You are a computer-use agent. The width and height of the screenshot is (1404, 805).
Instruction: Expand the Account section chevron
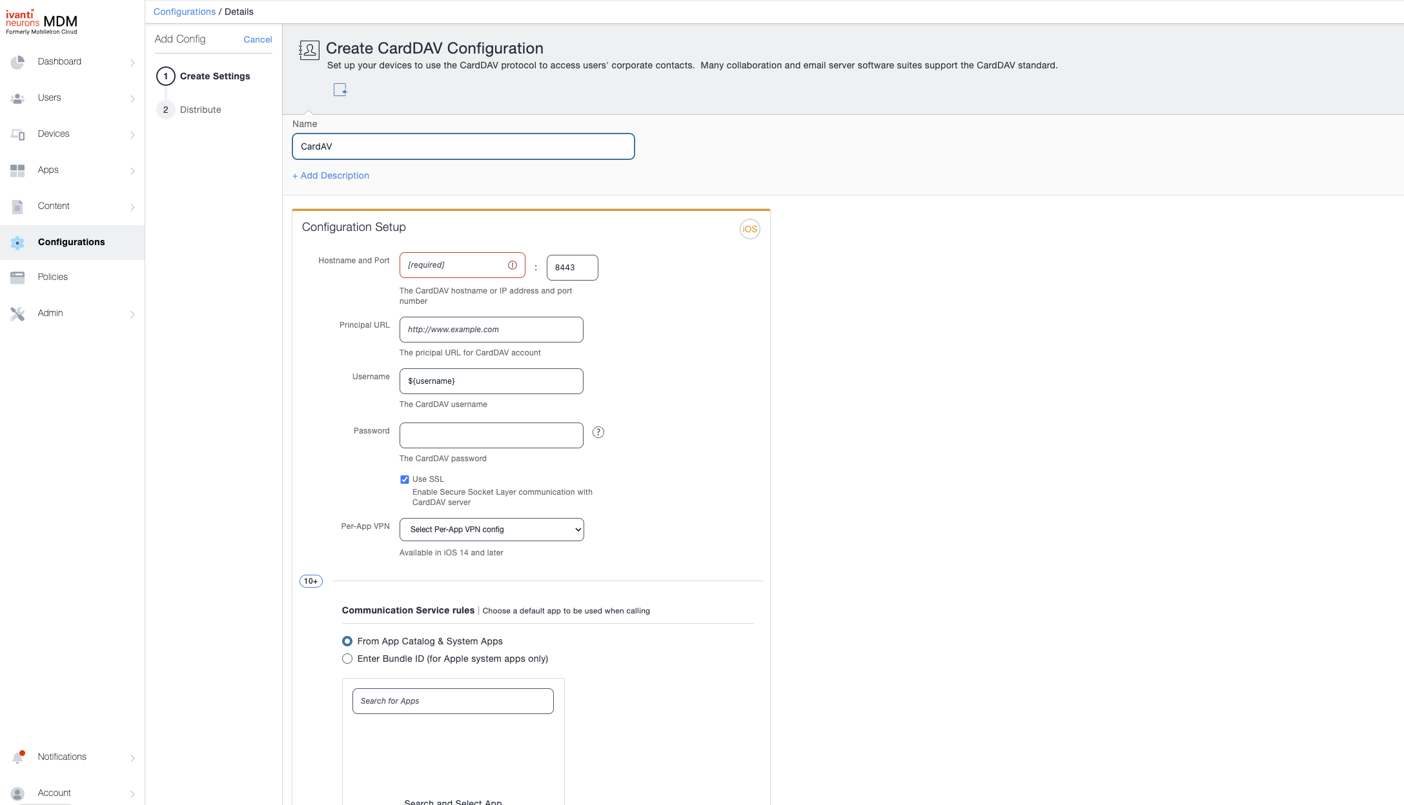pos(132,794)
